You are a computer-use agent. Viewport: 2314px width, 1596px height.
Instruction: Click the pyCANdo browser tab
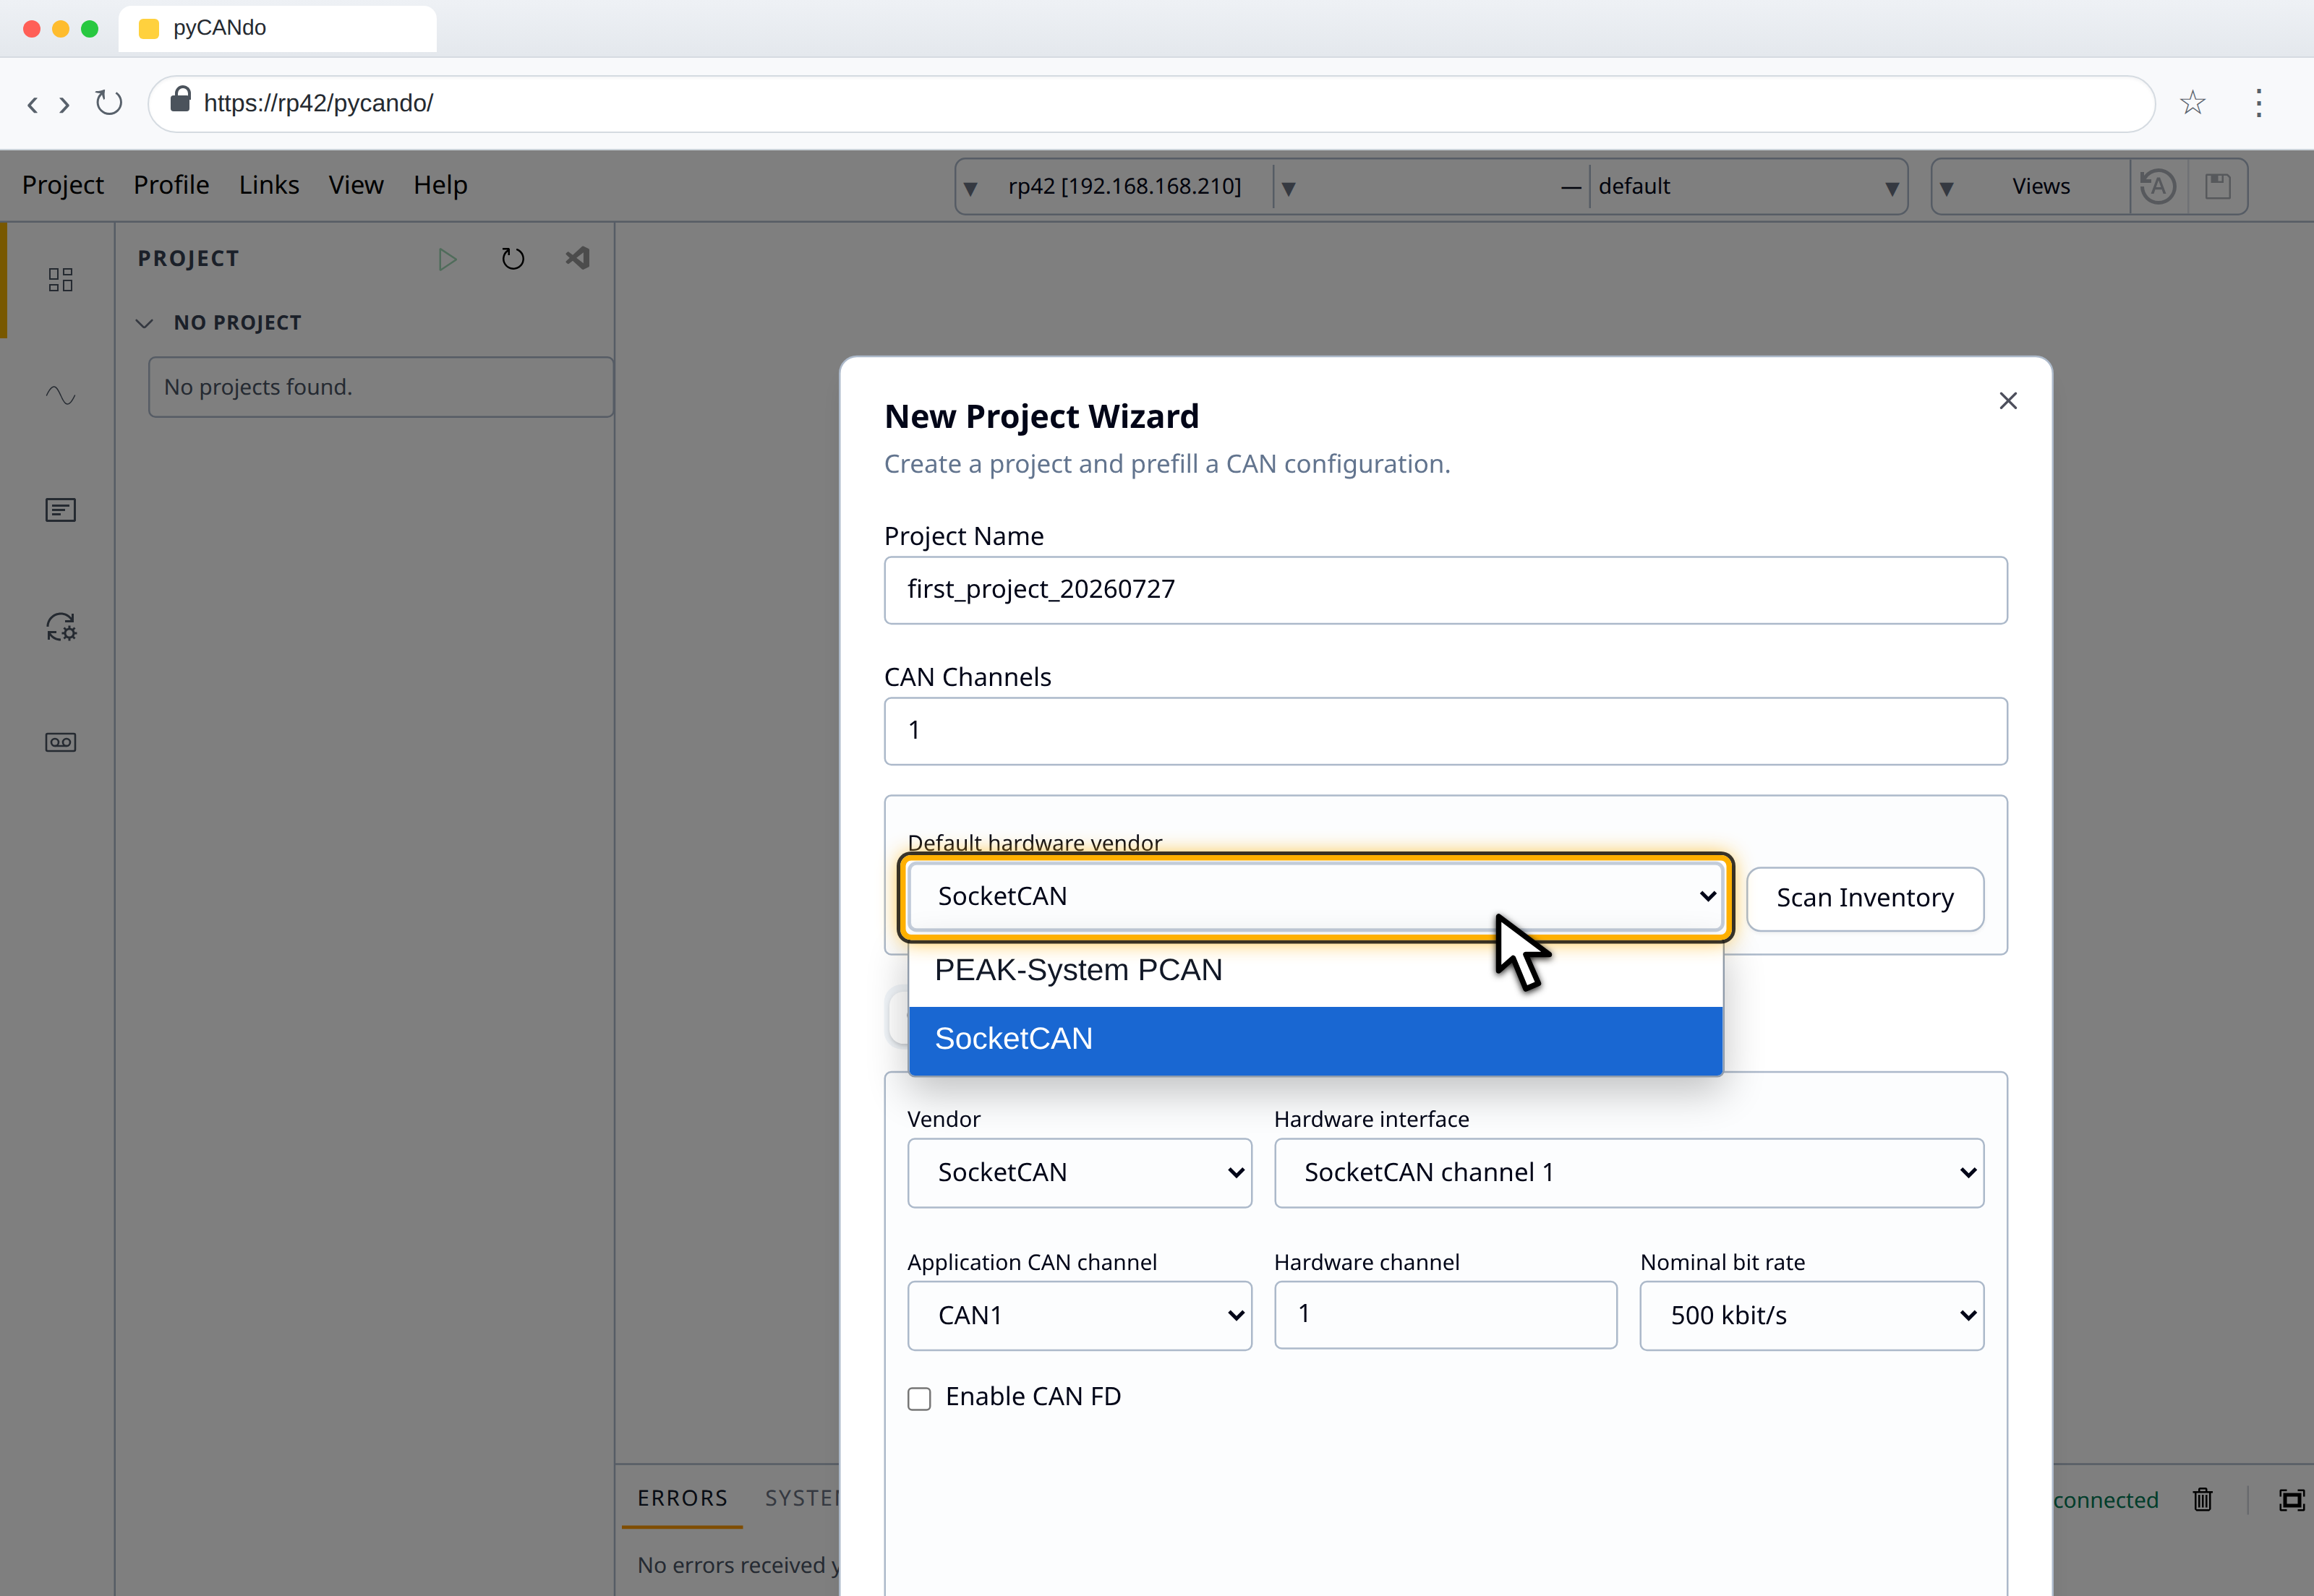click(278, 28)
